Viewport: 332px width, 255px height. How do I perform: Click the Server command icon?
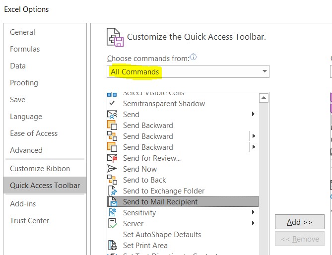[x=113, y=224]
